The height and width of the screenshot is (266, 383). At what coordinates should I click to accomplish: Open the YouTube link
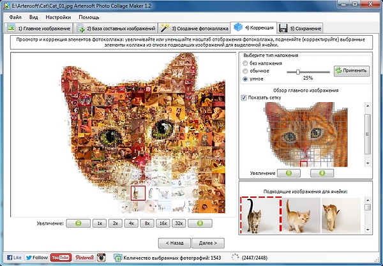(61, 258)
